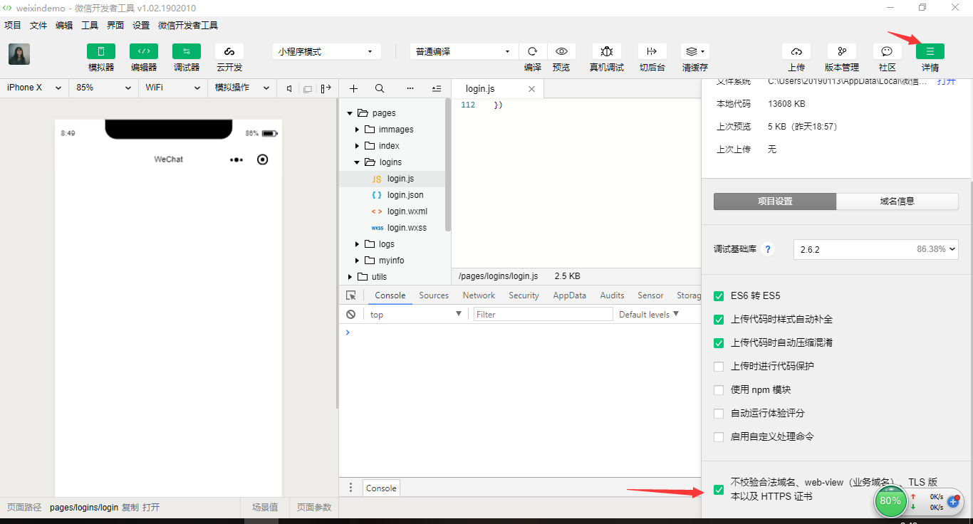Collapse file tree panel icon
The image size is (973, 524).
[437, 88]
